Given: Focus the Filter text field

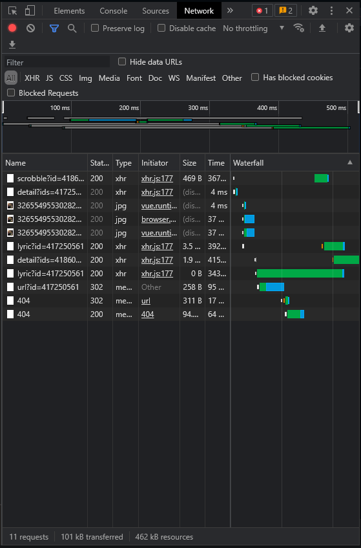Looking at the screenshot, I should point(57,62).
